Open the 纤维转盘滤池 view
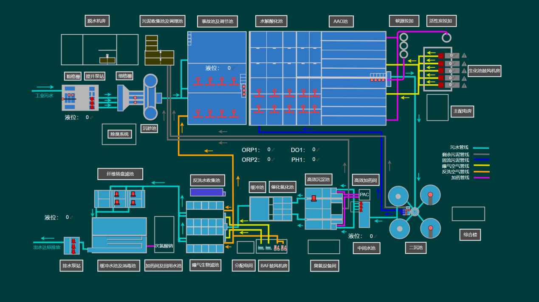The image size is (539, 302). coord(120,174)
